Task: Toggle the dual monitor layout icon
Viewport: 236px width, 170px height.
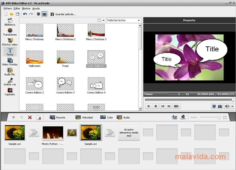Action: click(x=44, y=14)
